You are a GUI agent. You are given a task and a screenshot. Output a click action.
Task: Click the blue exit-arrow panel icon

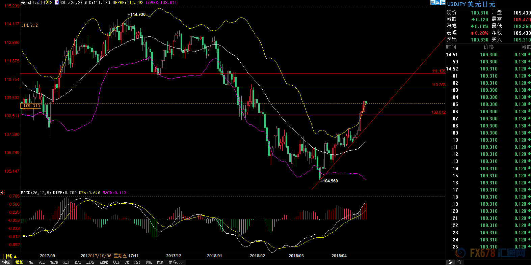click(443, 2)
